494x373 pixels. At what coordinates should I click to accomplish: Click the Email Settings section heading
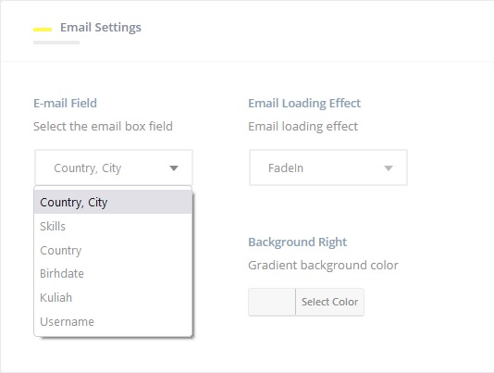pos(101,28)
